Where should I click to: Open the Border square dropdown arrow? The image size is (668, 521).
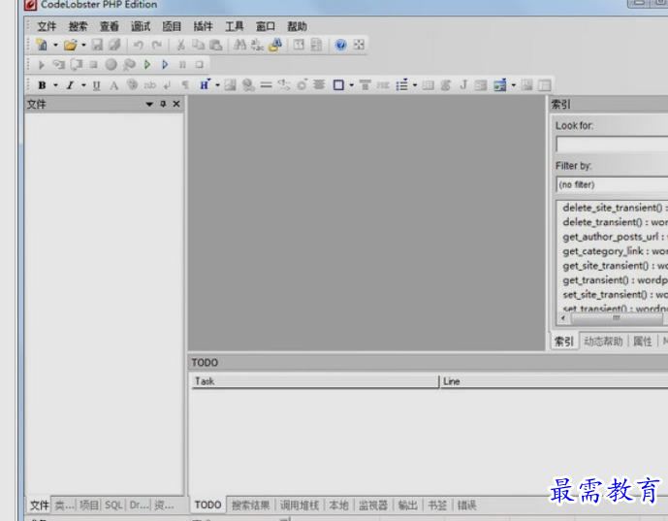click(352, 85)
